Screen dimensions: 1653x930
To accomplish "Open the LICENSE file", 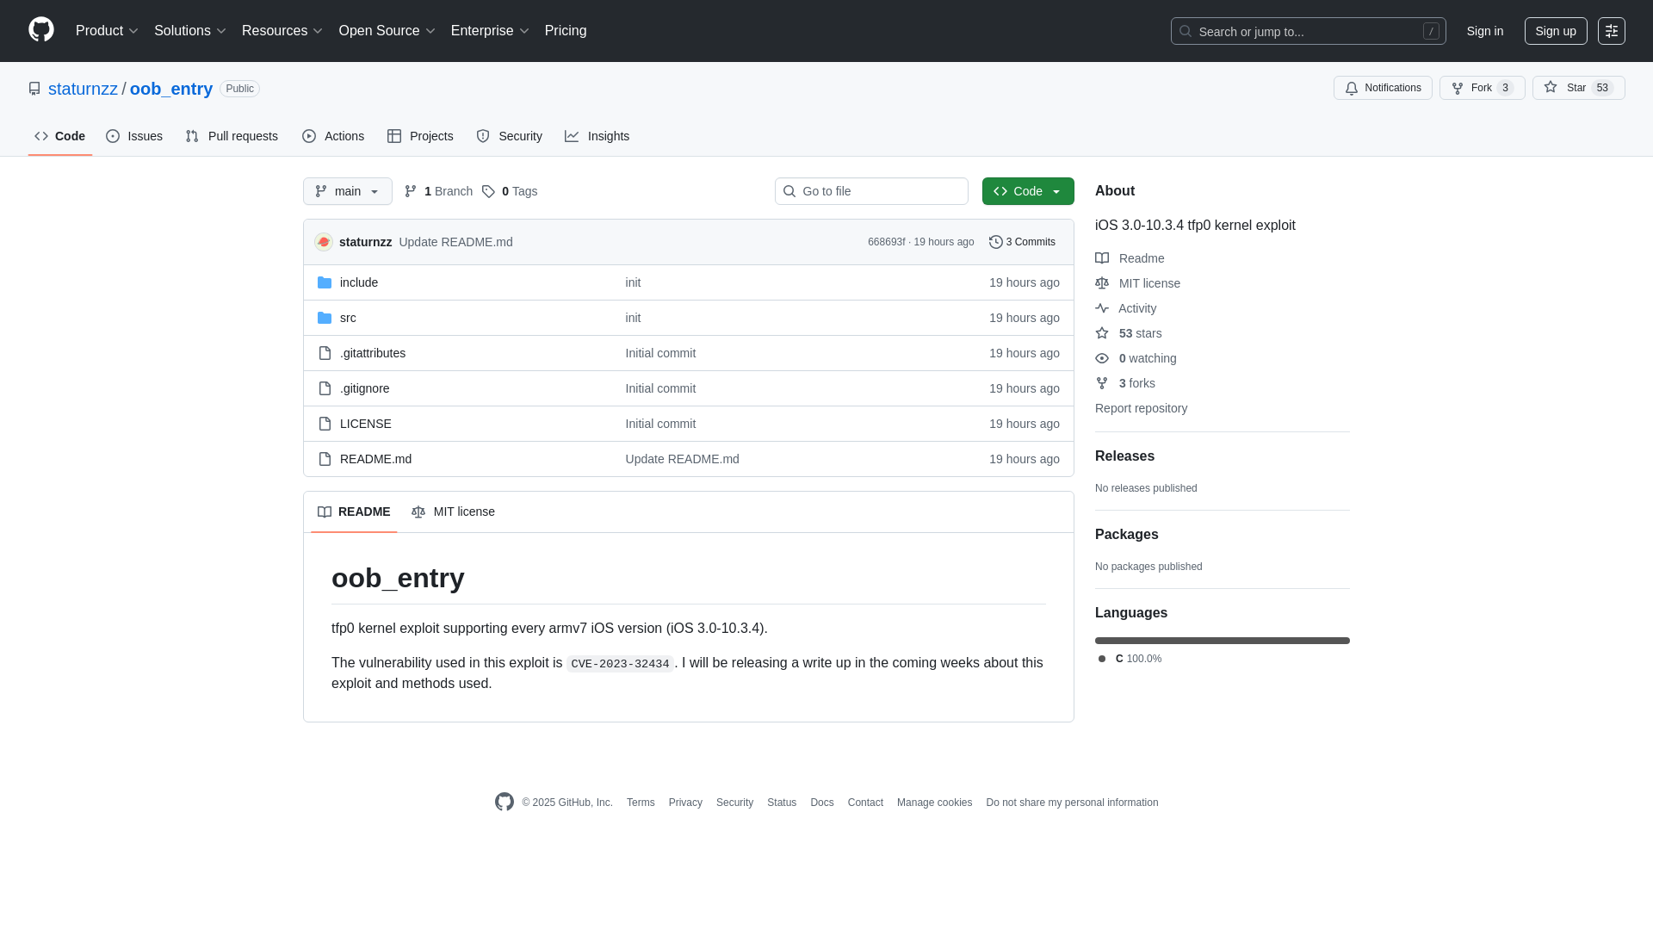I will pos(366,424).
